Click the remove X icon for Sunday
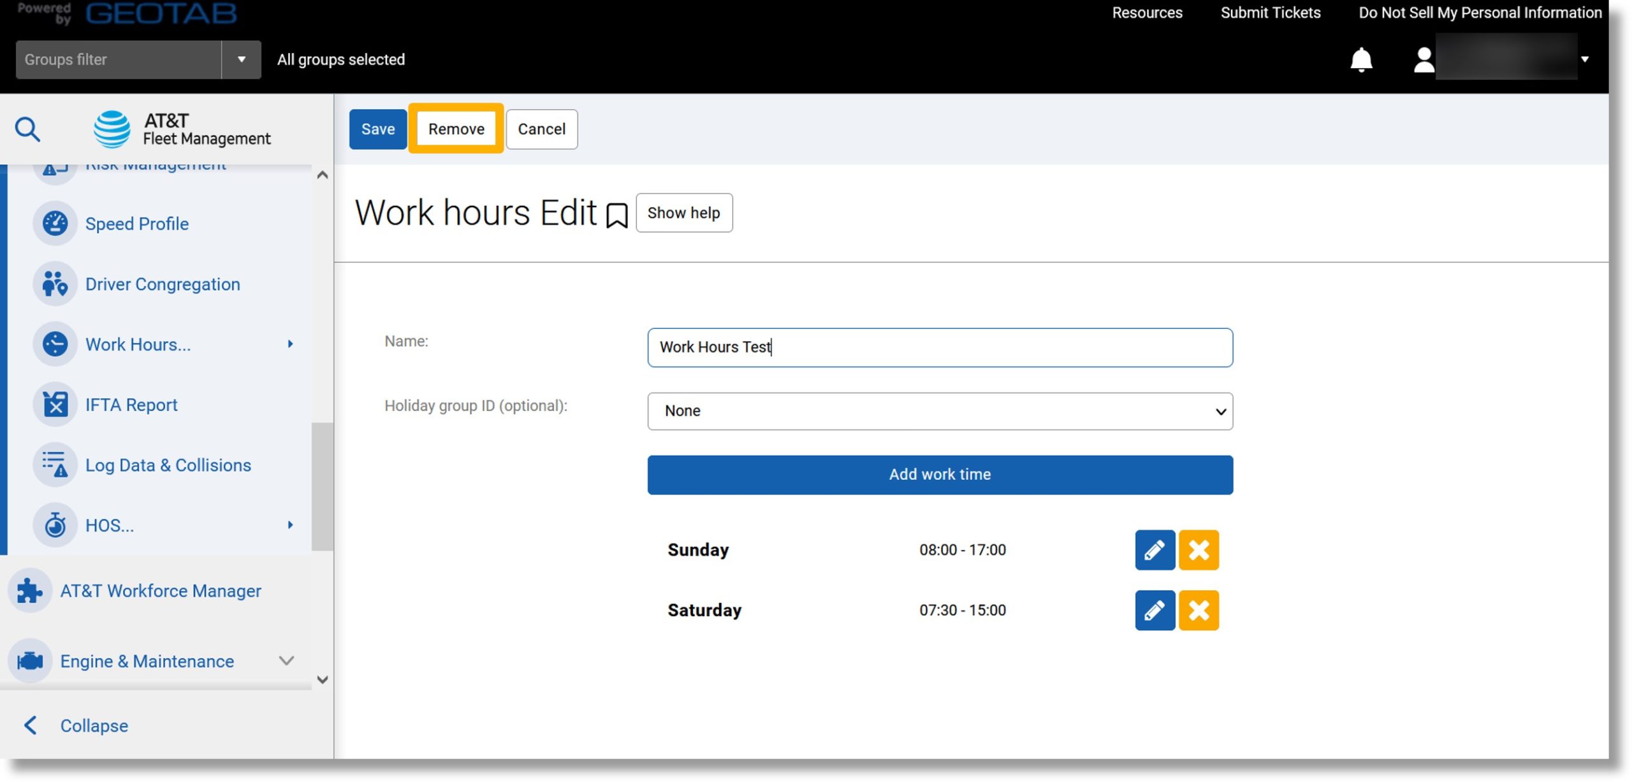The height and width of the screenshot is (782, 1632). [x=1198, y=550]
